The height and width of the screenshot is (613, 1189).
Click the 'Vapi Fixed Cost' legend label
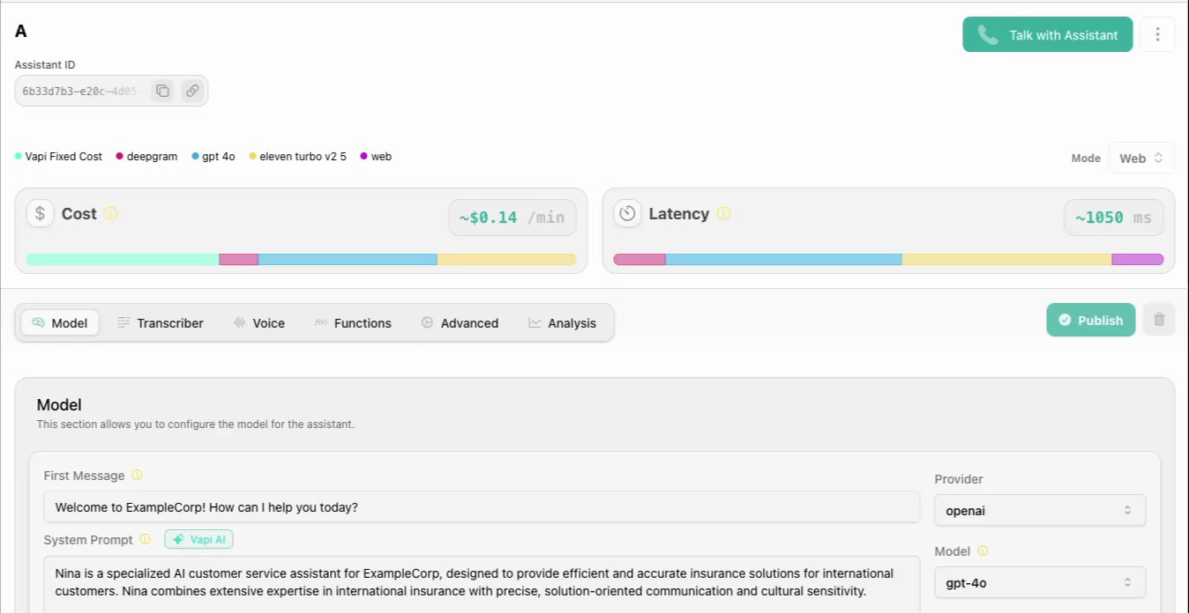point(64,157)
